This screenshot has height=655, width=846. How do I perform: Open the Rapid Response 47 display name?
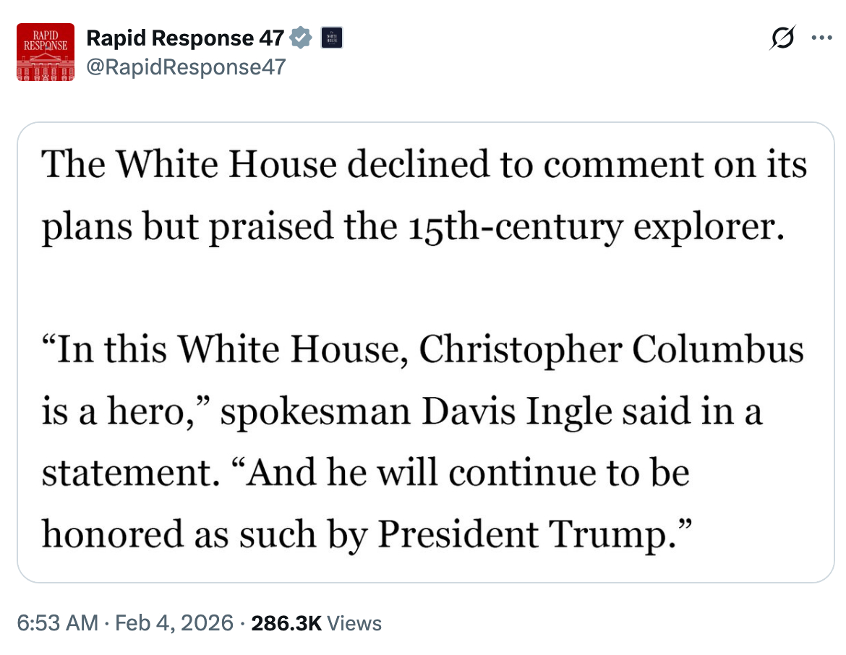[185, 38]
